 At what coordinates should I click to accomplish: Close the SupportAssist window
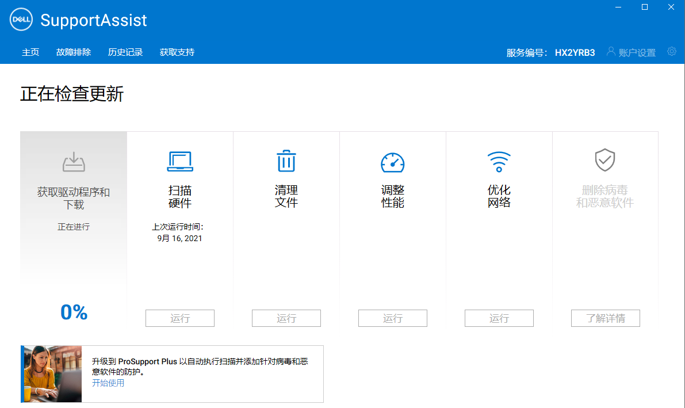coord(671,7)
